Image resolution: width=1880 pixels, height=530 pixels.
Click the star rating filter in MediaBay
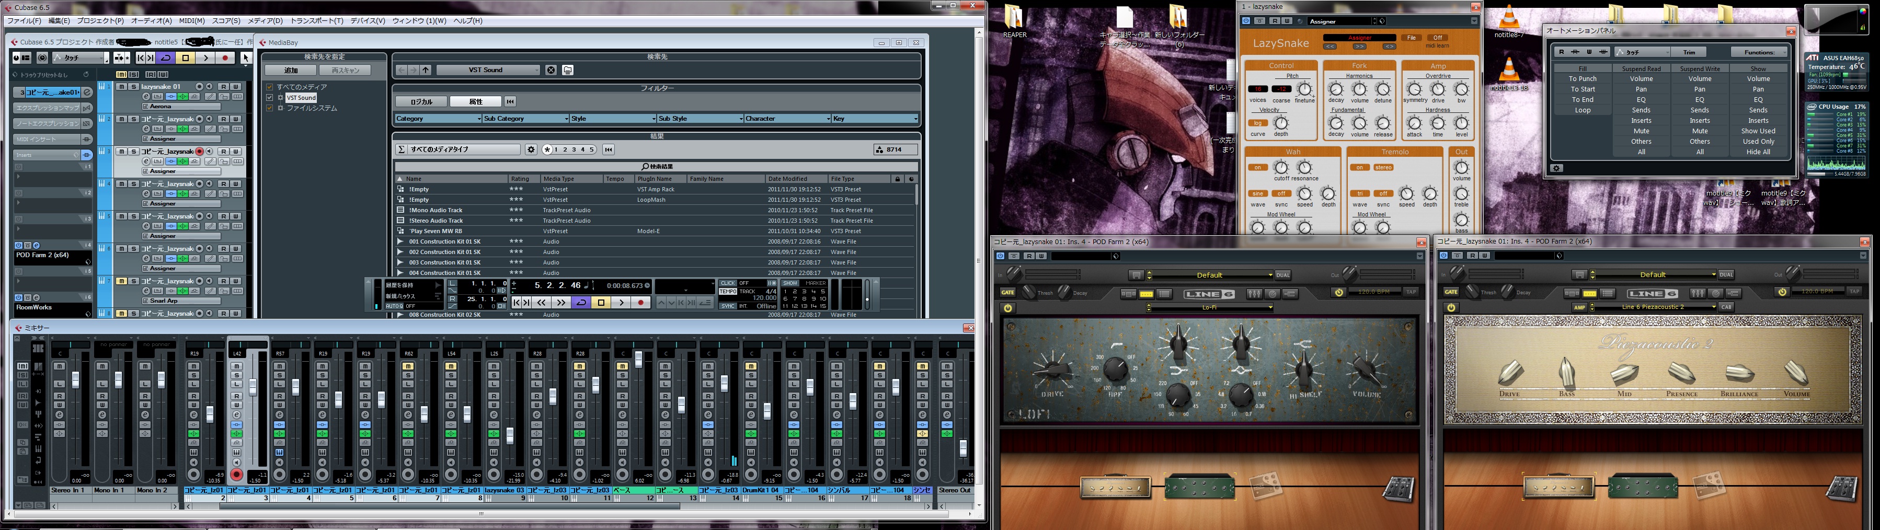[547, 149]
